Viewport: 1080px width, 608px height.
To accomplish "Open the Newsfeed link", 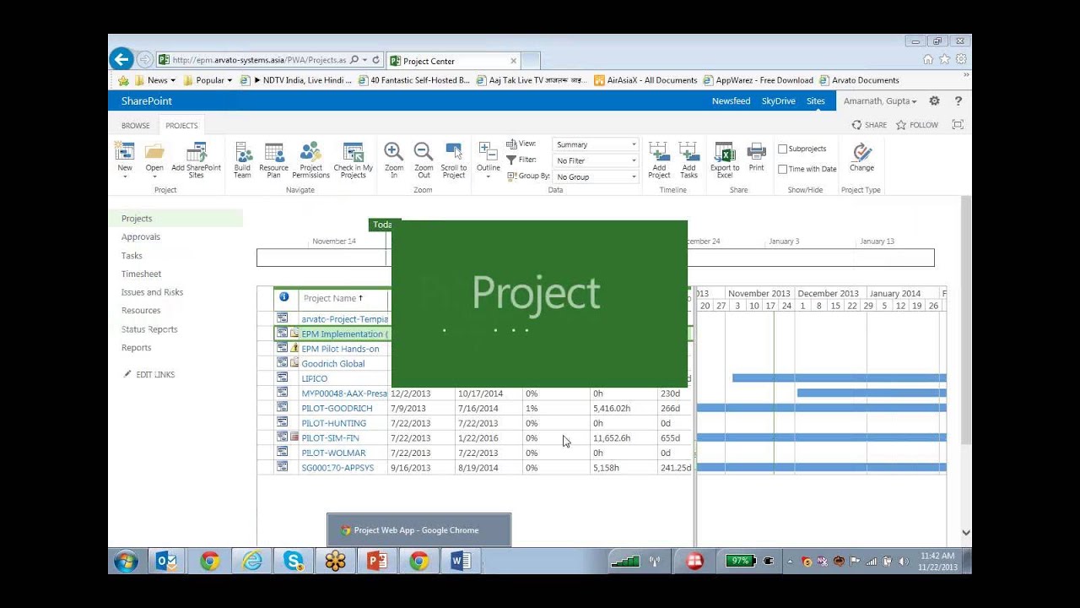I will [731, 100].
